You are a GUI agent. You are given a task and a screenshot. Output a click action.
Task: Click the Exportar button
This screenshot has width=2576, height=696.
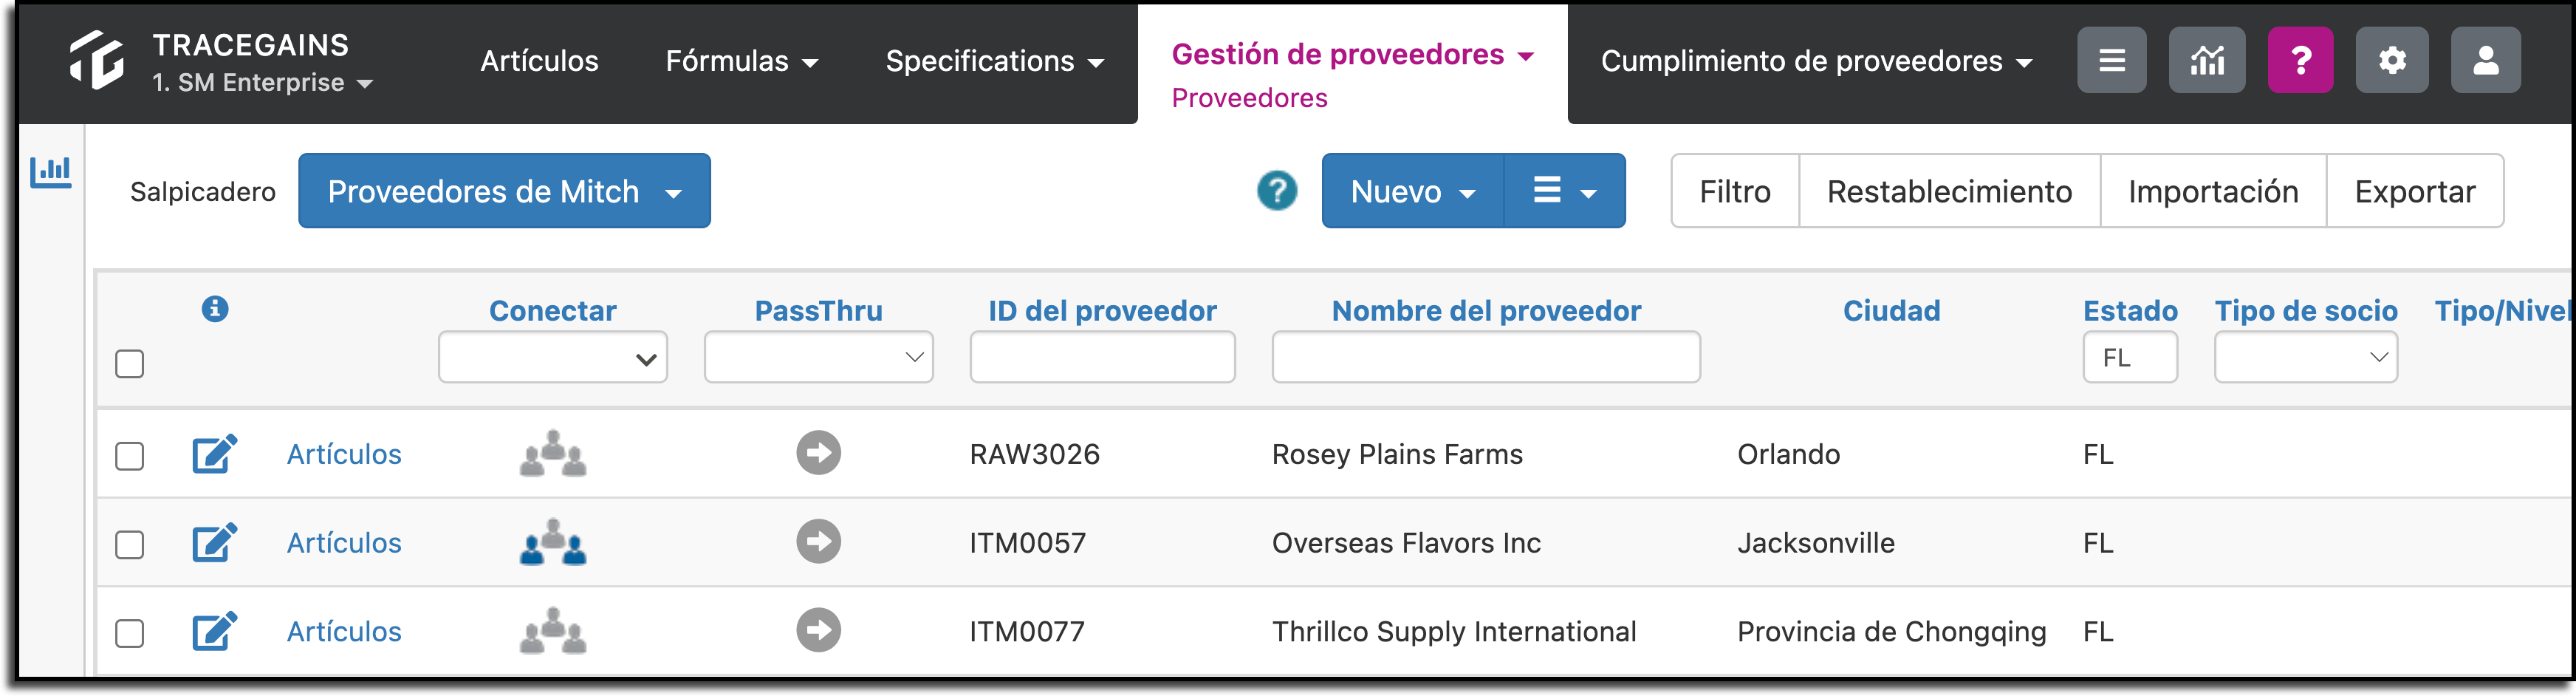[x=2414, y=191]
